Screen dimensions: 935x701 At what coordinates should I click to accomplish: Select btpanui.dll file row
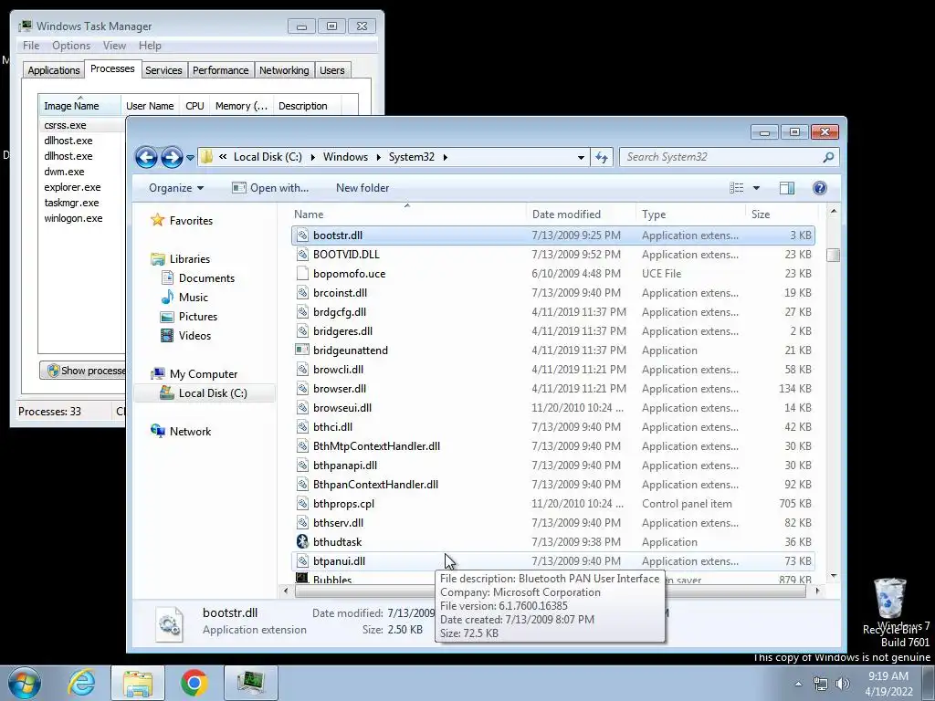point(552,561)
